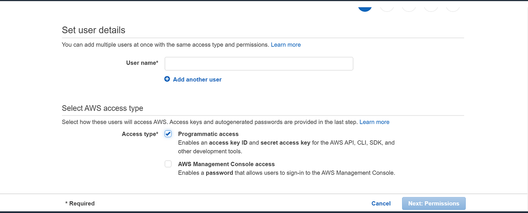Click the plus icon beside Add another user
Viewport: 528px width, 213px height.
pos(167,79)
